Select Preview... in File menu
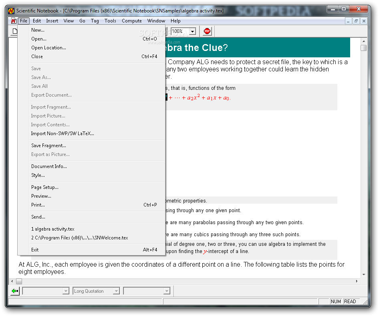Screen dimensions: 379x316 pyautogui.click(x=92, y=196)
